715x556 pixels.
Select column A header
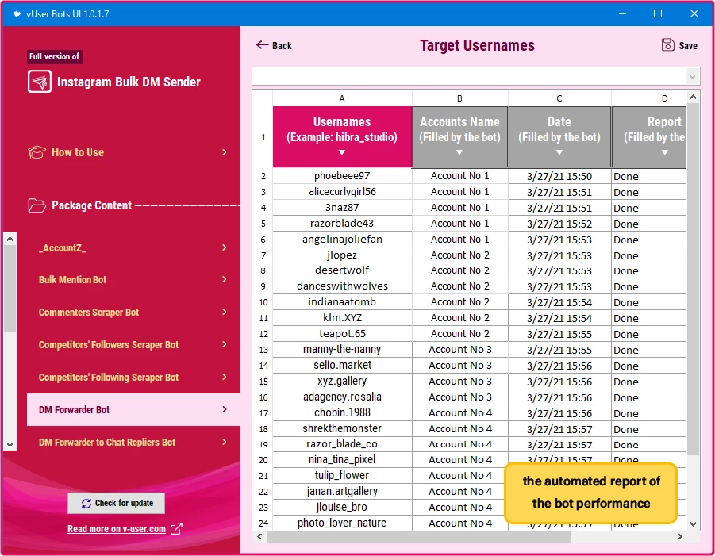pos(342,98)
